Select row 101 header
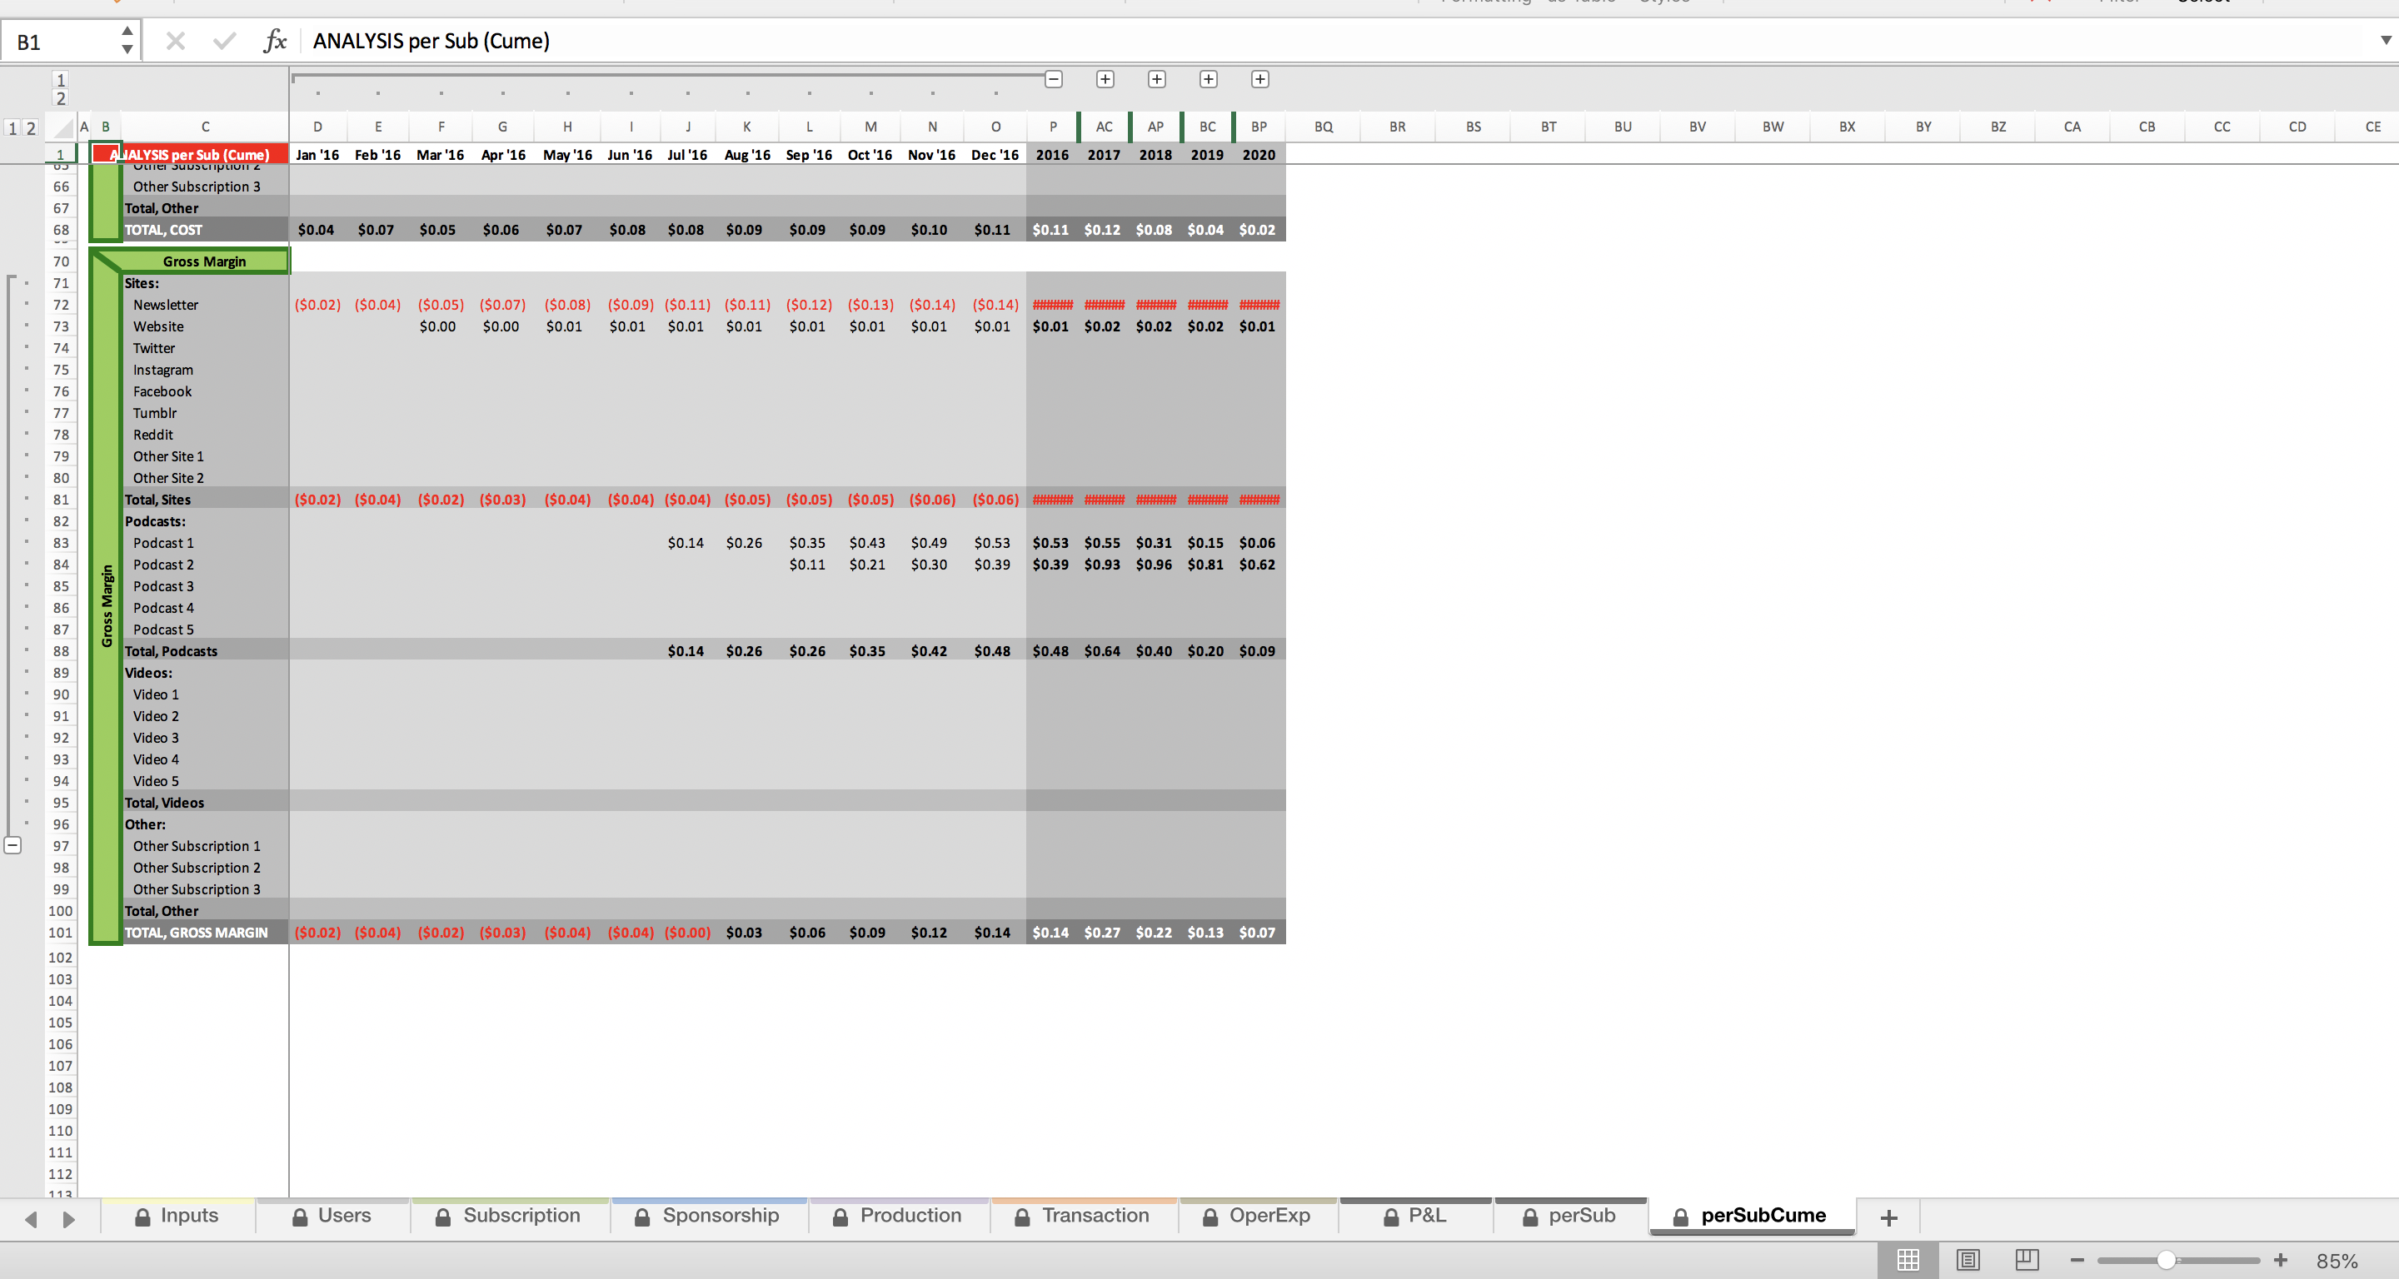The image size is (2399, 1279). coord(61,933)
